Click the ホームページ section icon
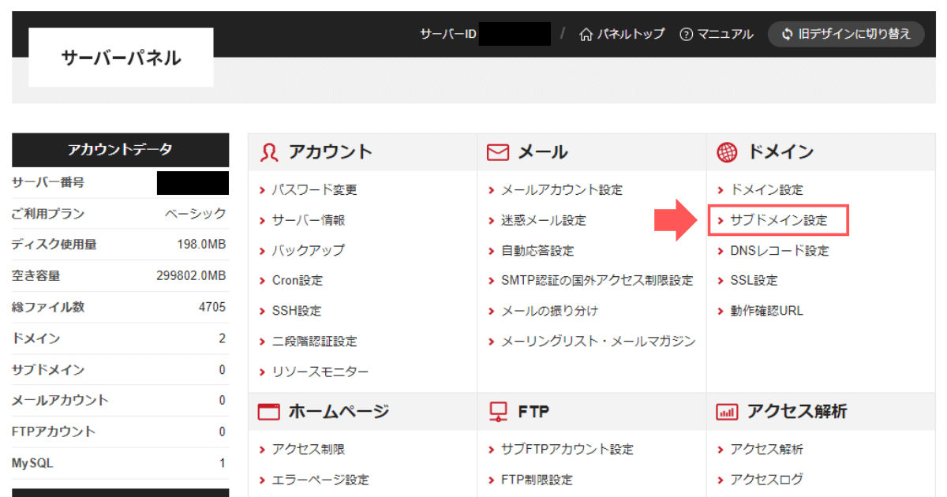 point(268,411)
